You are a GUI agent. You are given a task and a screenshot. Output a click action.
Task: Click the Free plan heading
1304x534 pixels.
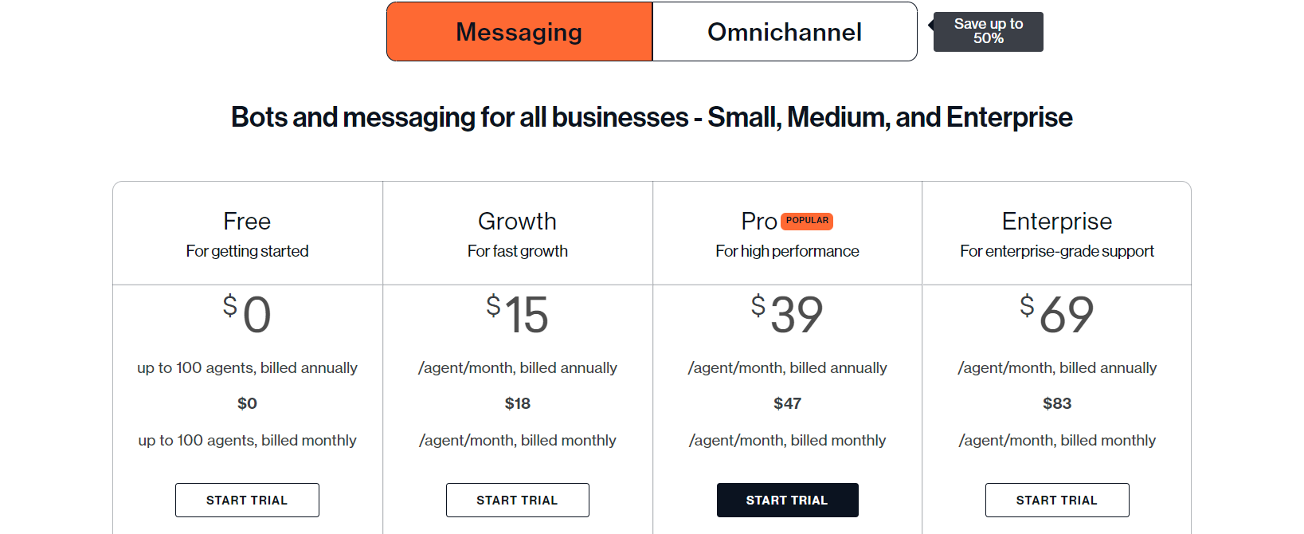[247, 221]
